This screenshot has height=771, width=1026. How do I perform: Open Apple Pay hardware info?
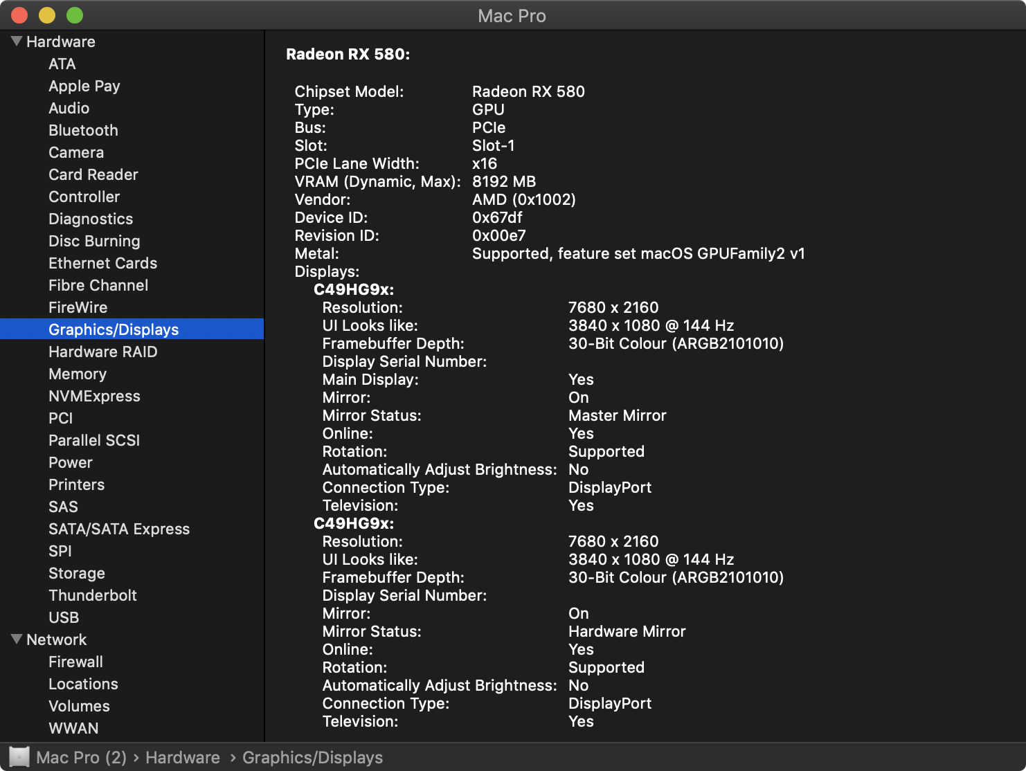click(84, 86)
